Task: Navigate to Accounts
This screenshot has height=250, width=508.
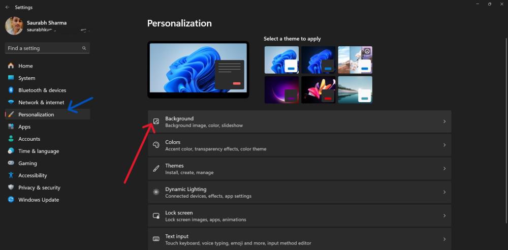Action: coord(48,139)
